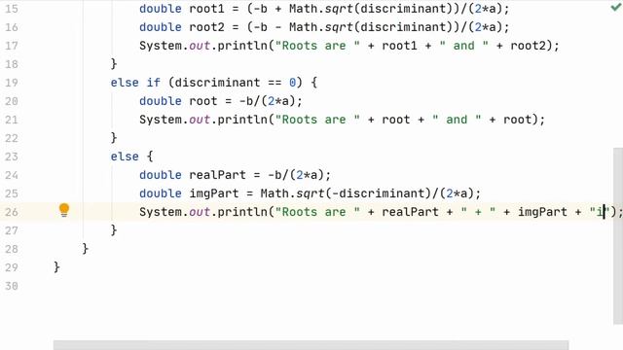Screen dimensions: 623x350
Task: Click realPart in println on line 26
Action: click(410, 212)
